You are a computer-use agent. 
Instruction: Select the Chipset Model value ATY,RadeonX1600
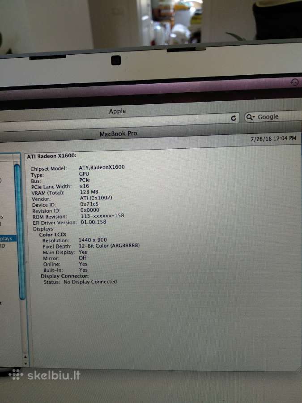pos(102,167)
